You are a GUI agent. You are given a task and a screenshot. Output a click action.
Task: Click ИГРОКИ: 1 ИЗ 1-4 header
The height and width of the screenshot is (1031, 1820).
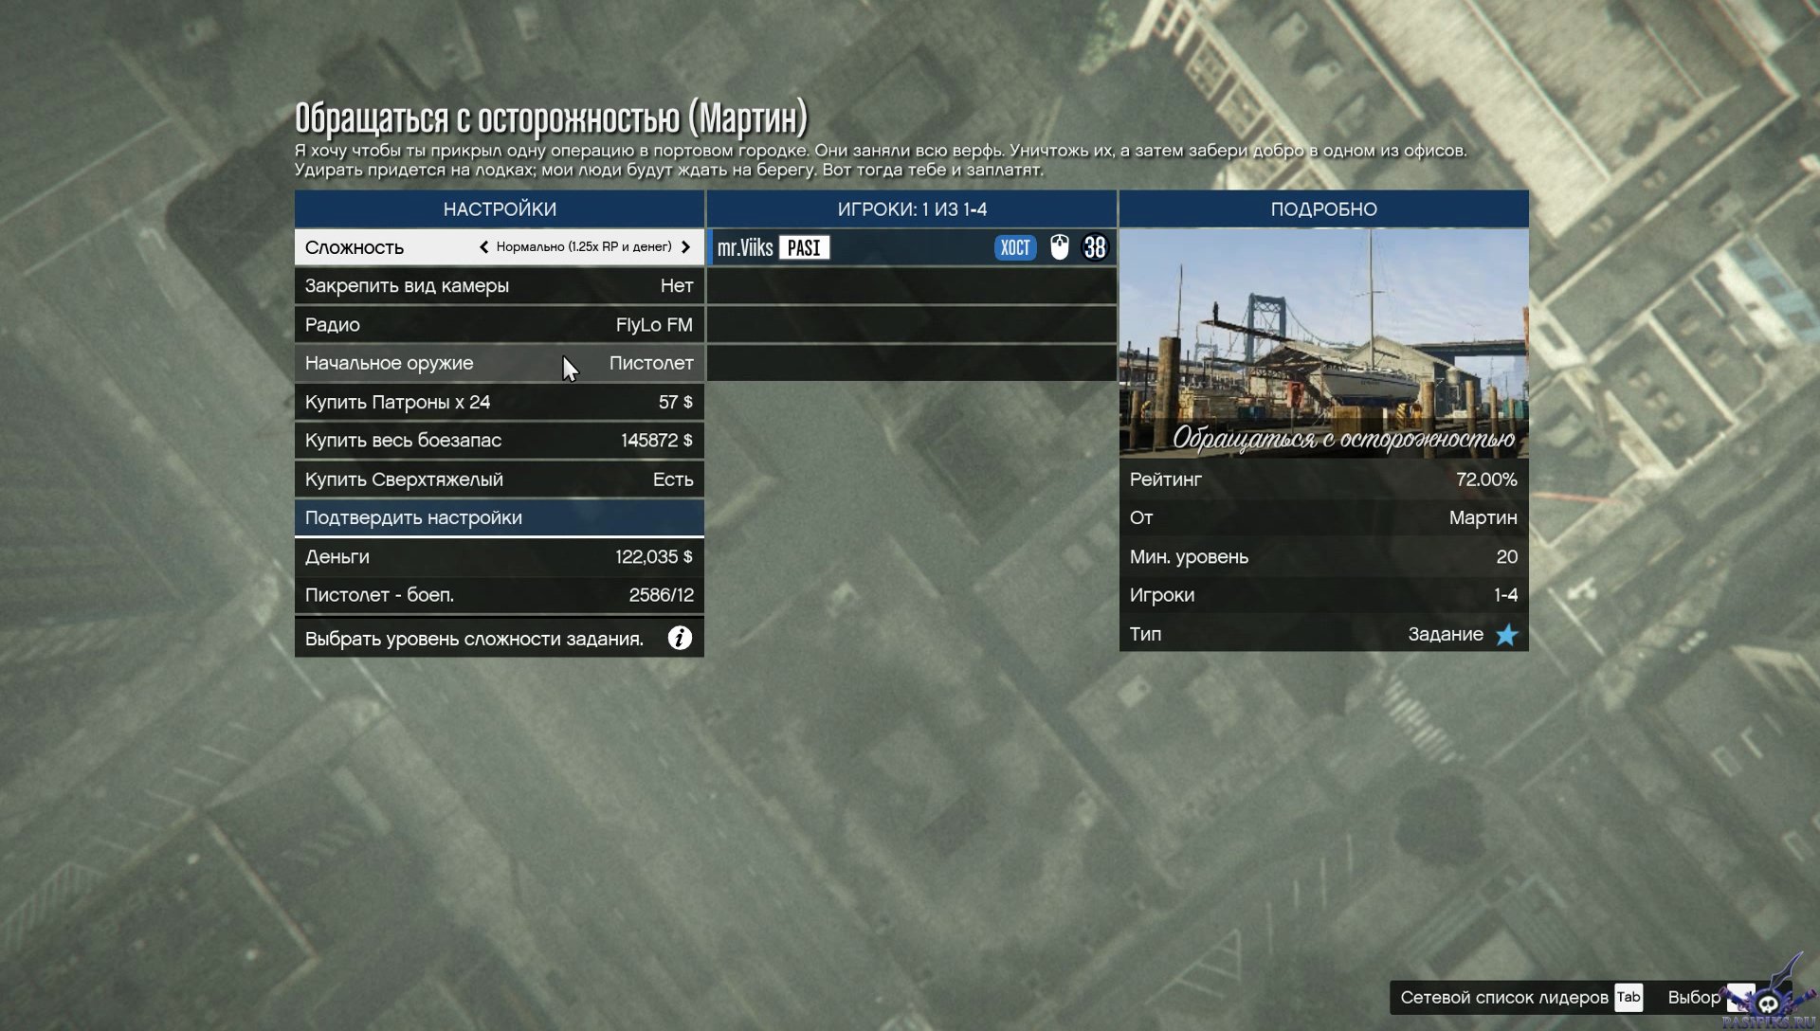pyautogui.click(x=912, y=208)
